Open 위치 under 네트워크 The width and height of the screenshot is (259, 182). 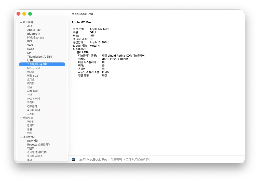pos(30,133)
